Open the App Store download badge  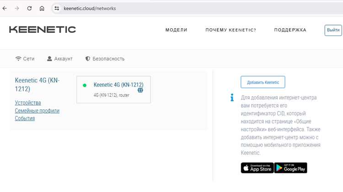click(257, 168)
